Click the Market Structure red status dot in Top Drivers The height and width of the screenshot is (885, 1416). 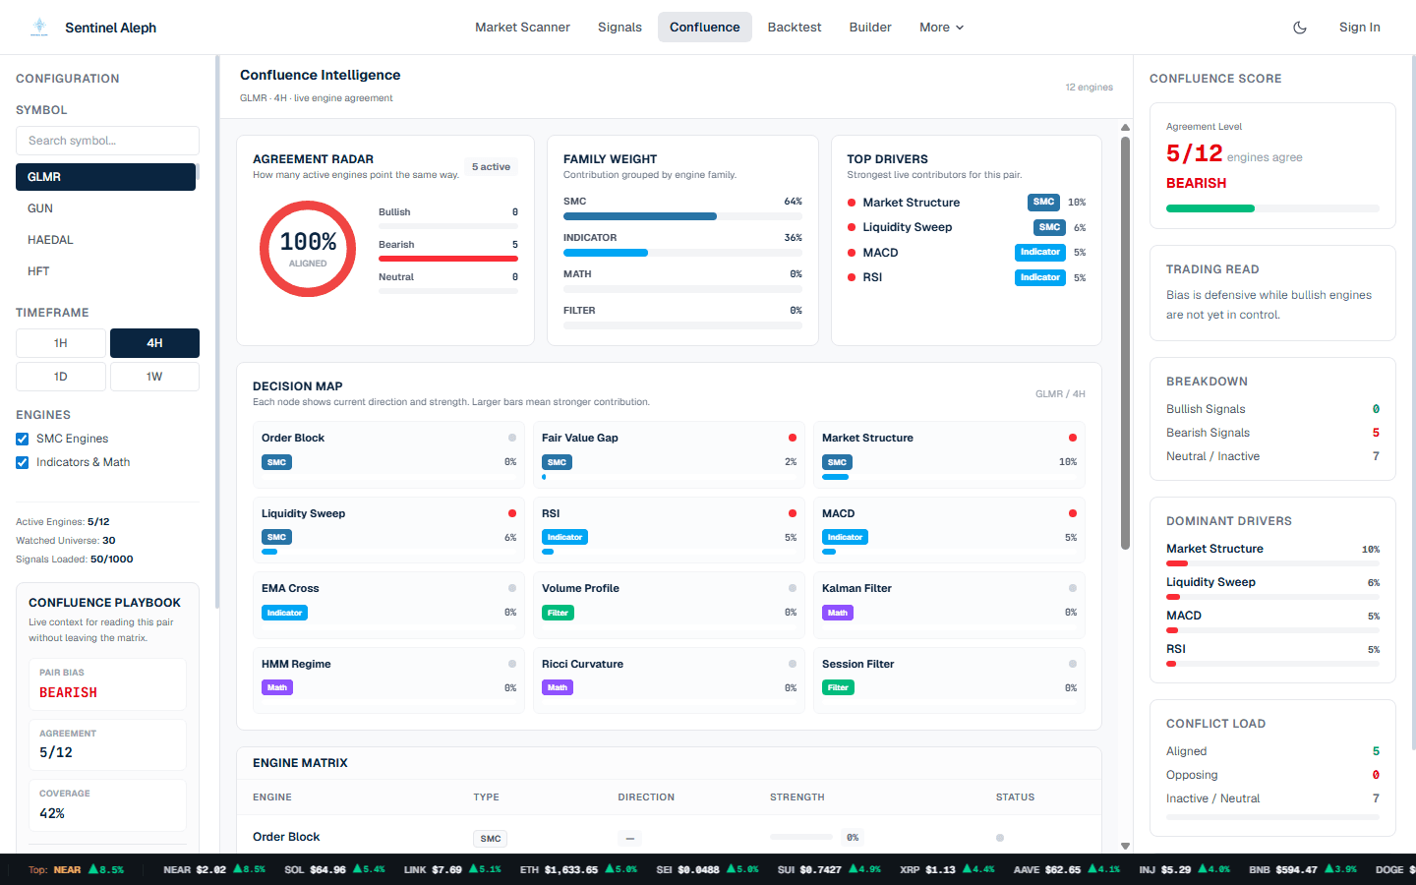click(x=852, y=203)
